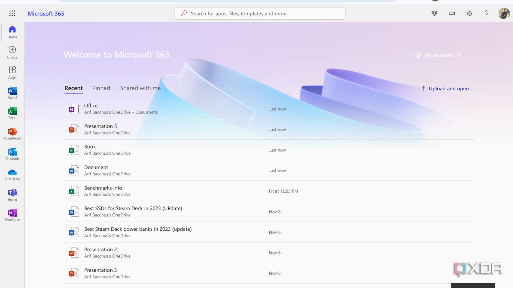Viewport: 513px width, 288px height.
Task: Open the Benchmarks Info spreadsheet
Action: coord(103,188)
